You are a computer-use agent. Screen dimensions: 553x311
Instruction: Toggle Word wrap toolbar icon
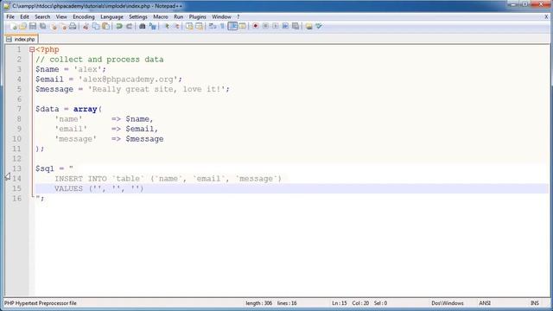click(213, 27)
